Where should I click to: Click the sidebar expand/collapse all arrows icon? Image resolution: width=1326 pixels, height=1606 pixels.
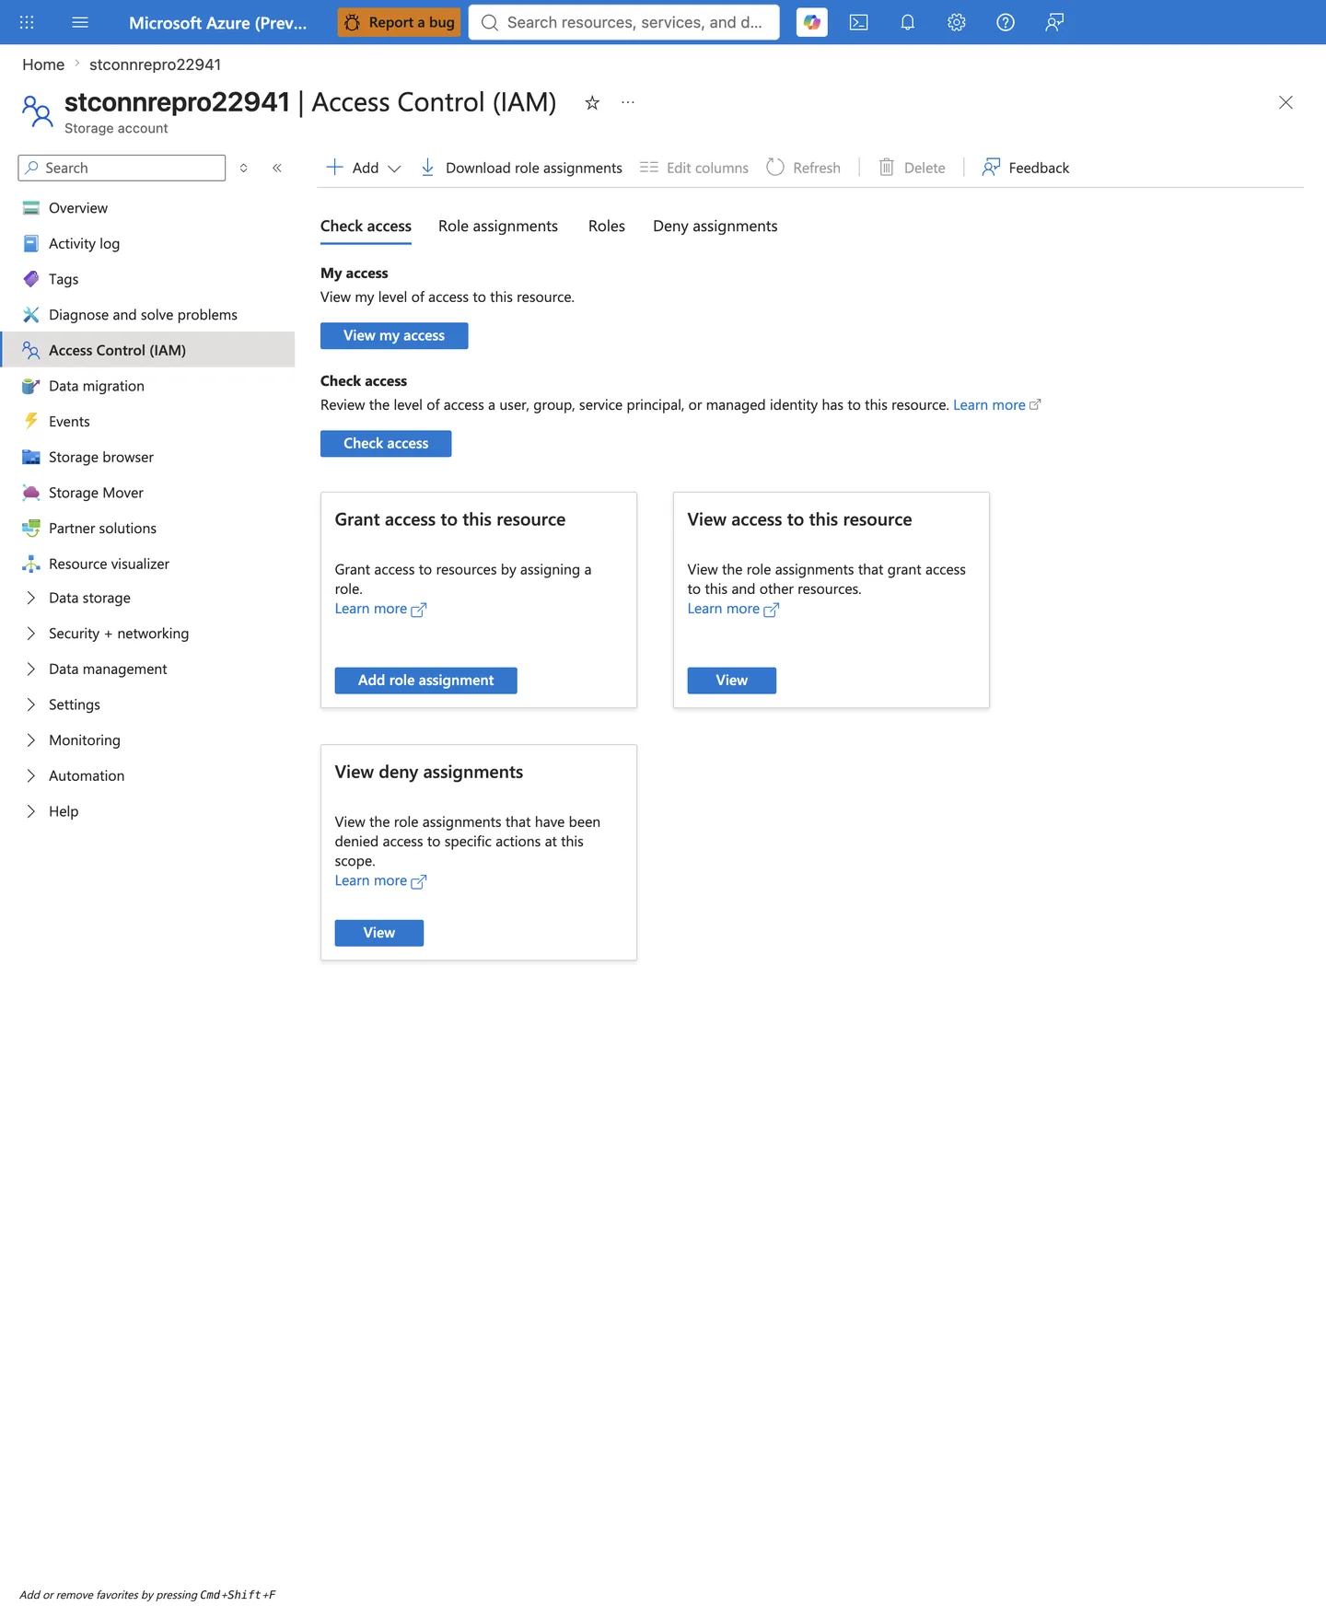[244, 168]
